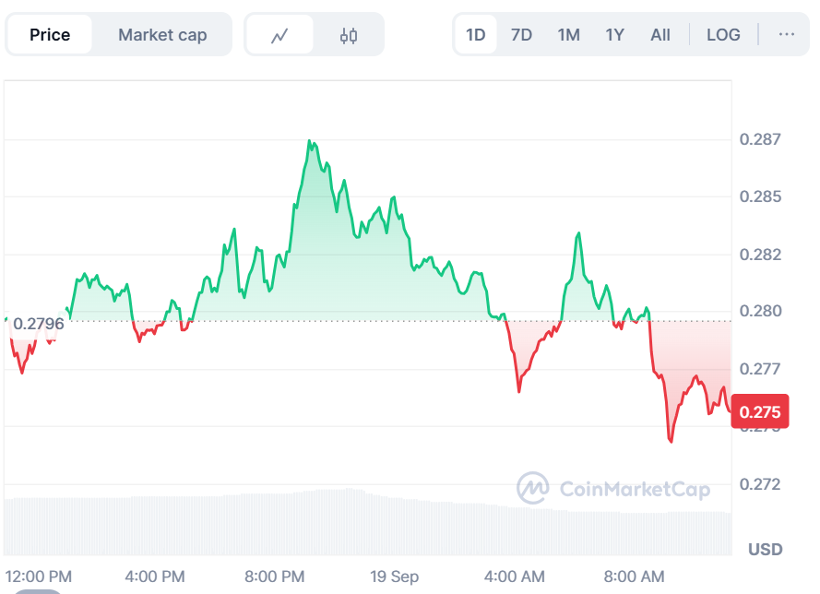Switch to the Market cap tab
Image resolution: width=820 pixels, height=594 pixels.
(162, 34)
